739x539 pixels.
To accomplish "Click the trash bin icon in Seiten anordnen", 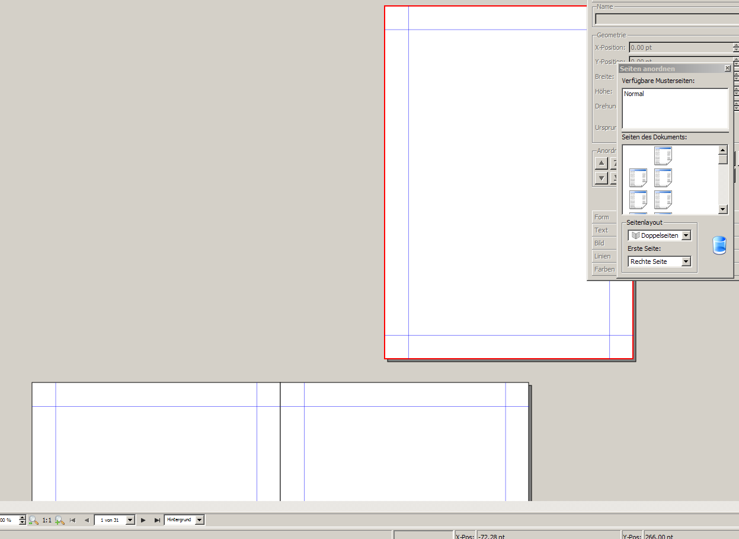I will [x=719, y=245].
